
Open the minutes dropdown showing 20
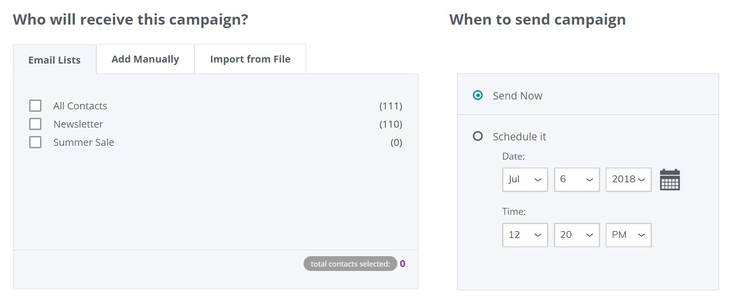[577, 235]
